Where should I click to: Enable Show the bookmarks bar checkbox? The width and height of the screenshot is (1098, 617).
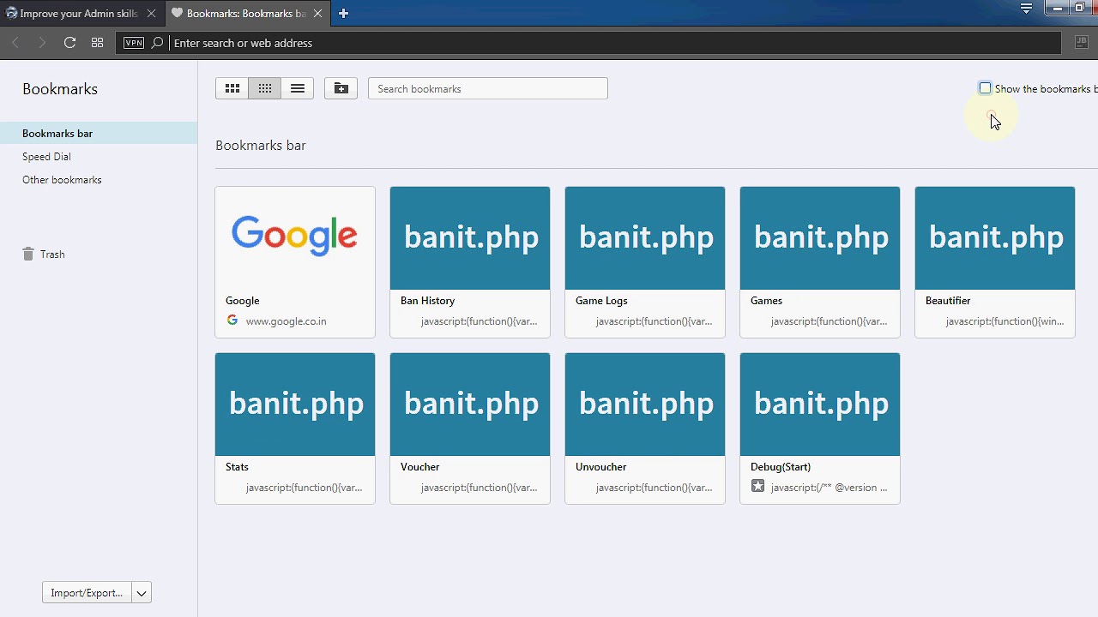click(x=985, y=88)
